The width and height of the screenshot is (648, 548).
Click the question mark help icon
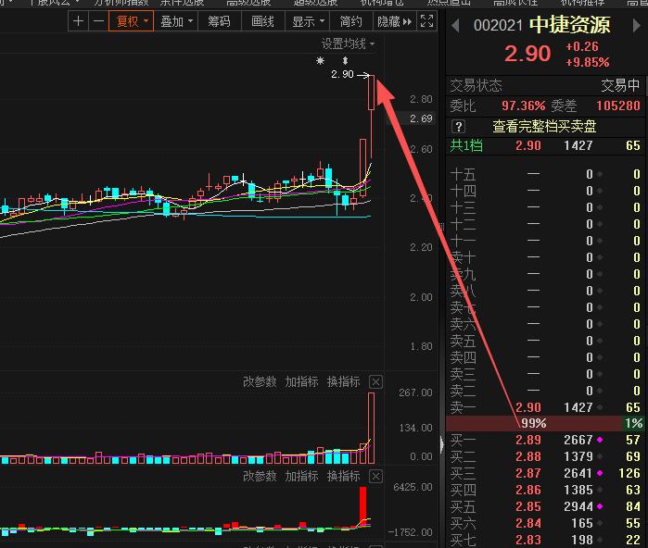458,126
